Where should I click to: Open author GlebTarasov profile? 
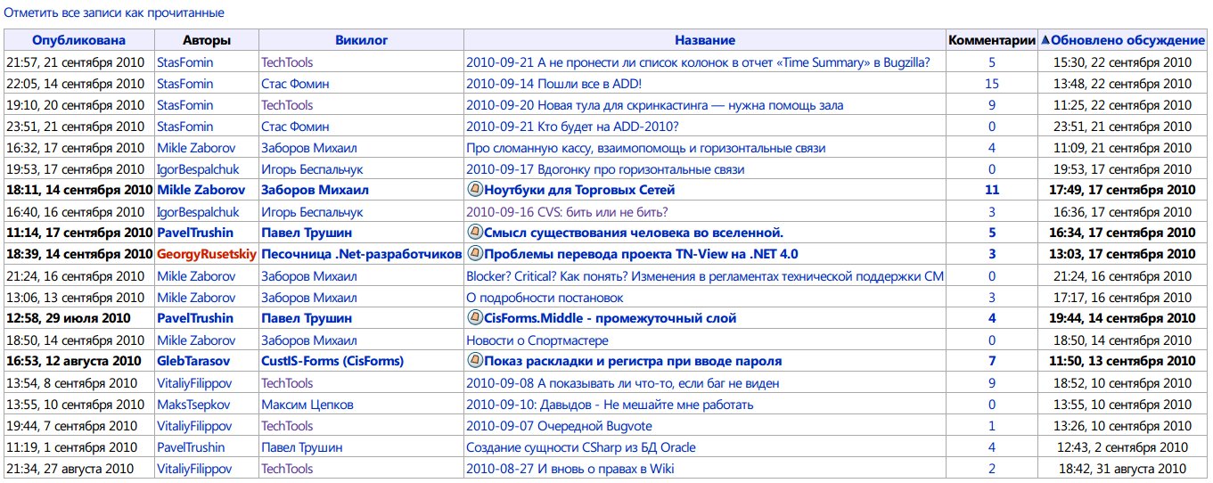tap(193, 361)
